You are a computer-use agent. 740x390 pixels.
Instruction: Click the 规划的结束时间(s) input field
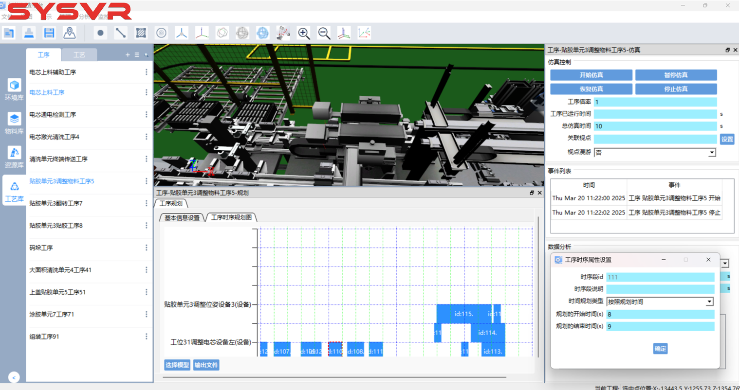pos(660,326)
